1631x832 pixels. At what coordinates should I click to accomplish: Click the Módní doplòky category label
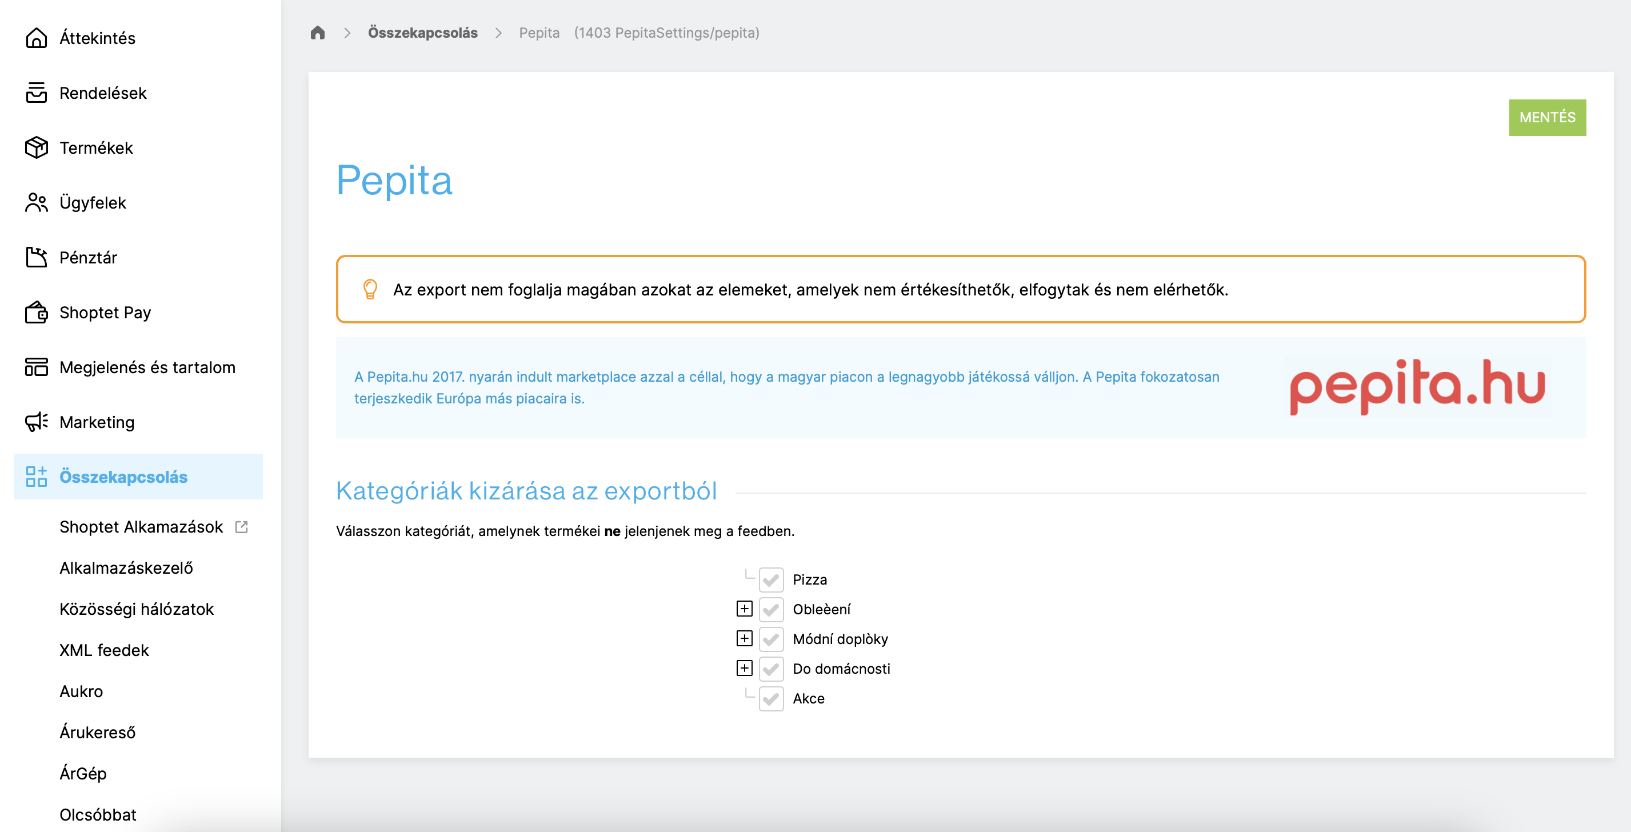point(840,639)
